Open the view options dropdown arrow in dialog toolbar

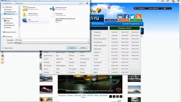point(83,3)
